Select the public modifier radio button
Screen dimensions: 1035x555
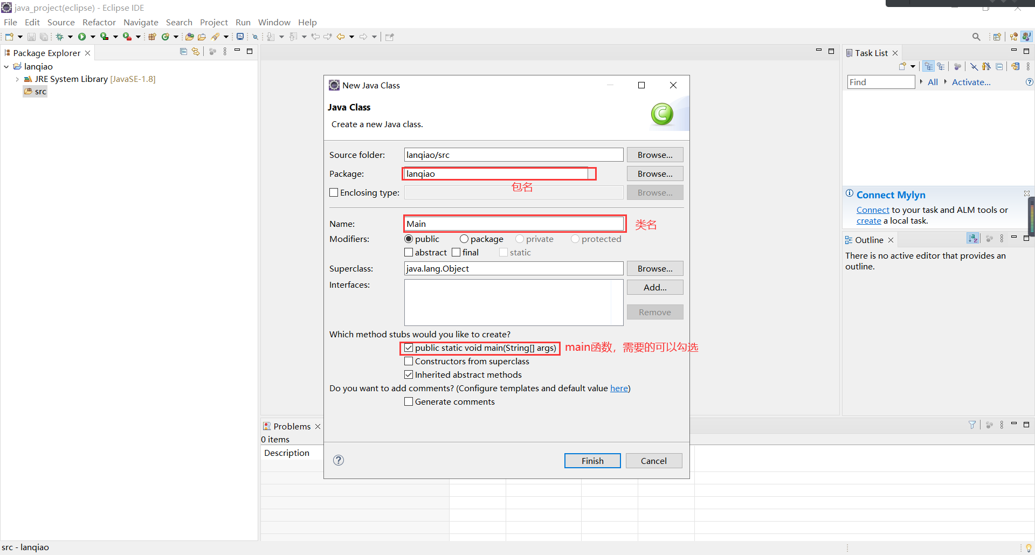[x=409, y=239]
